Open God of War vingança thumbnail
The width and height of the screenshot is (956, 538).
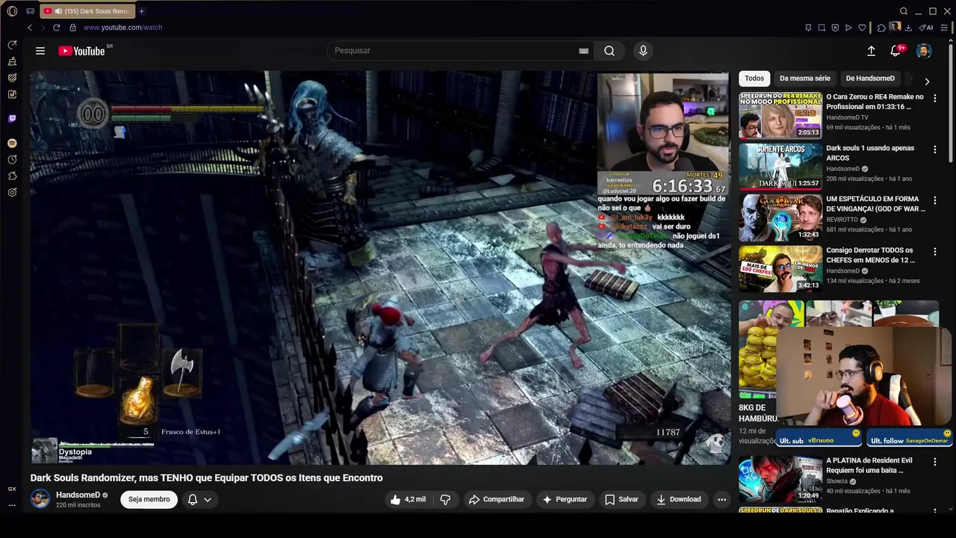[780, 217]
